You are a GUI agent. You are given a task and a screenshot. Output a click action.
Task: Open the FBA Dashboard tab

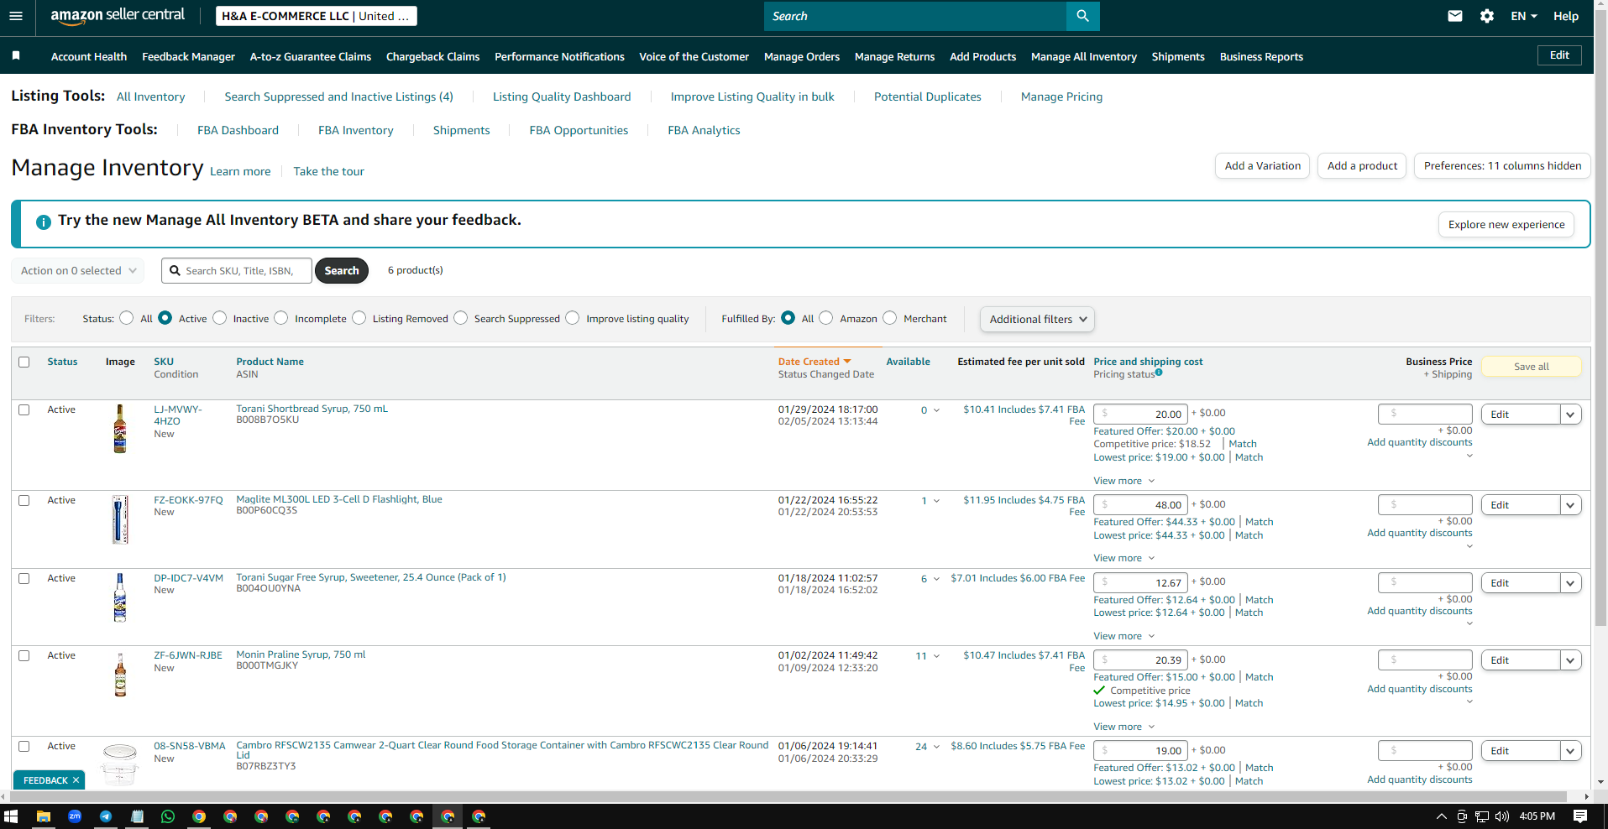(x=238, y=130)
